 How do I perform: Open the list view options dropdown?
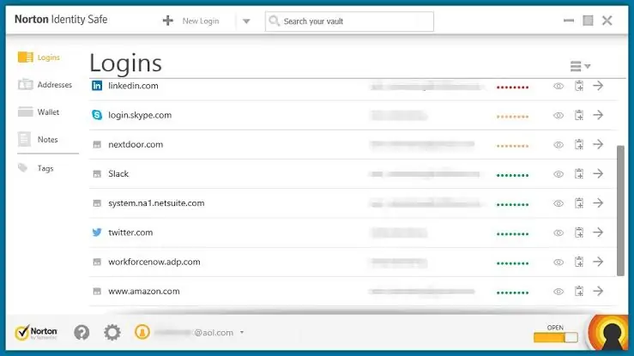pyautogui.click(x=580, y=66)
